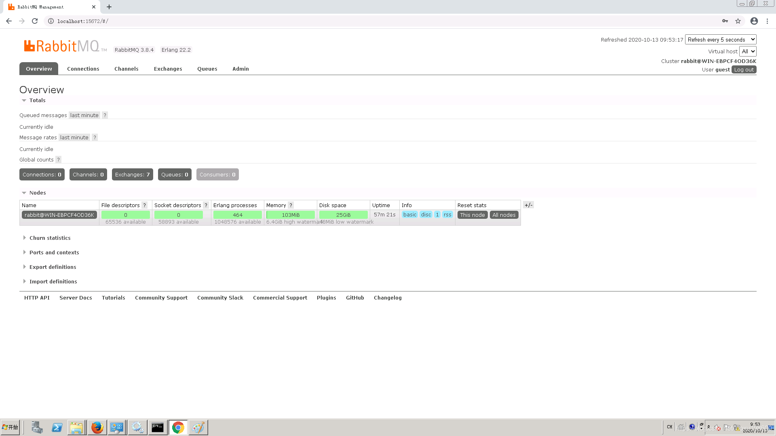The width and height of the screenshot is (776, 436).
Task: Click the help icon beside Memory column
Action: click(291, 205)
